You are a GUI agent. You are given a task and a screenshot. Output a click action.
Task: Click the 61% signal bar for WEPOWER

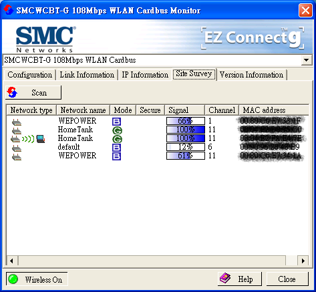pyautogui.click(x=186, y=156)
